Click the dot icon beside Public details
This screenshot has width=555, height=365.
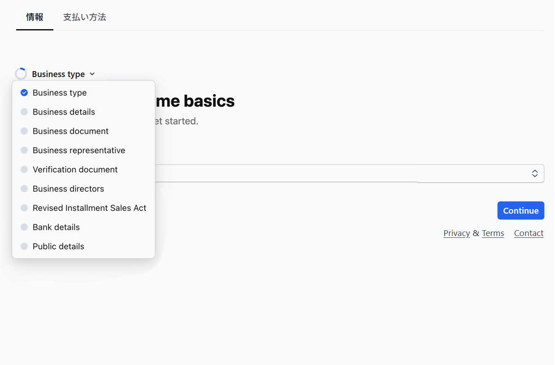pyautogui.click(x=24, y=246)
